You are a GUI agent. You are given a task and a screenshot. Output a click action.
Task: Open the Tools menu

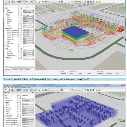[29, 88]
